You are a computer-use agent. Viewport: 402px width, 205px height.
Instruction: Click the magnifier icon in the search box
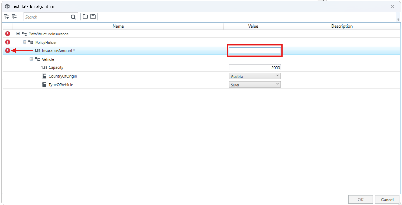click(73, 17)
